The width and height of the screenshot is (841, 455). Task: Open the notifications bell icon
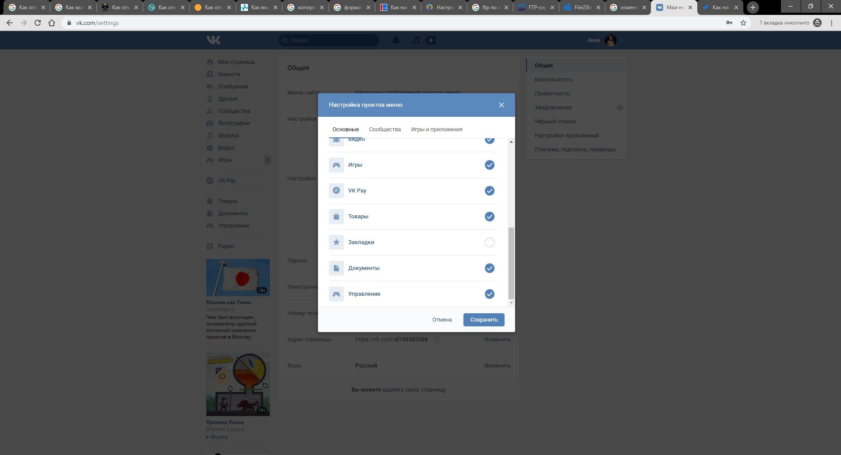coord(396,40)
